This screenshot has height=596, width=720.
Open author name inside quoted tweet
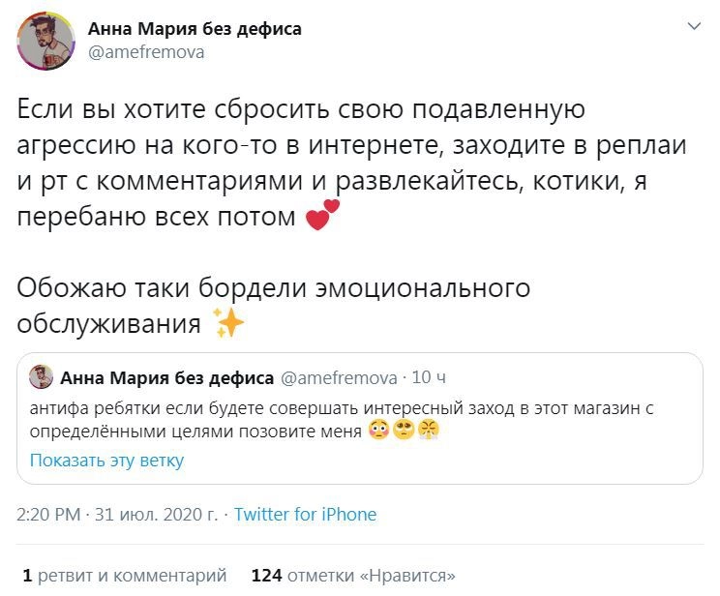point(166,377)
